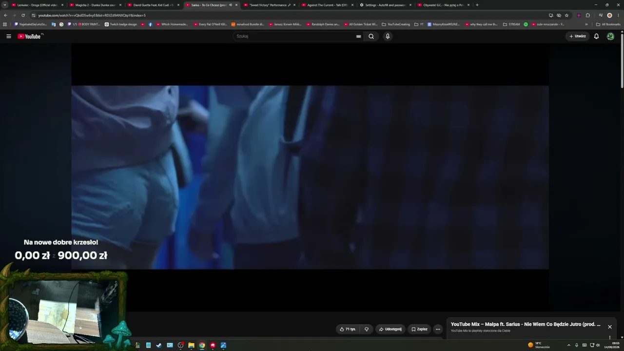Open the YouTube Mix playlist title
624x351 pixels.
526,324
